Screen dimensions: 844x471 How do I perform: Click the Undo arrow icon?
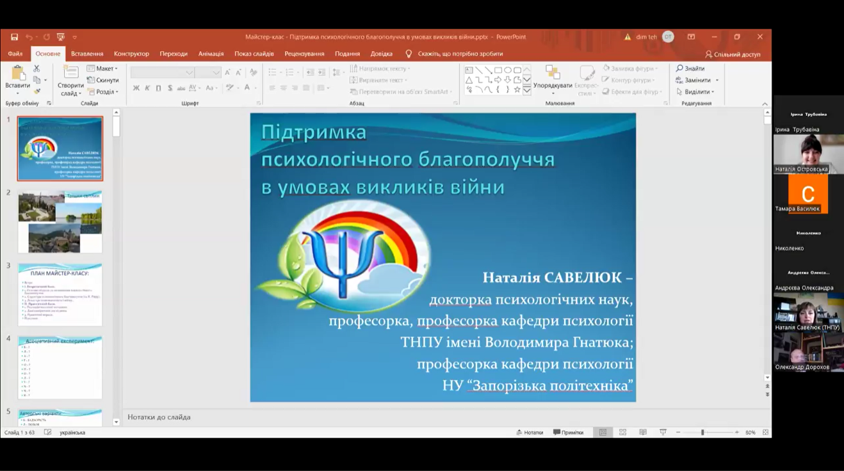point(29,37)
